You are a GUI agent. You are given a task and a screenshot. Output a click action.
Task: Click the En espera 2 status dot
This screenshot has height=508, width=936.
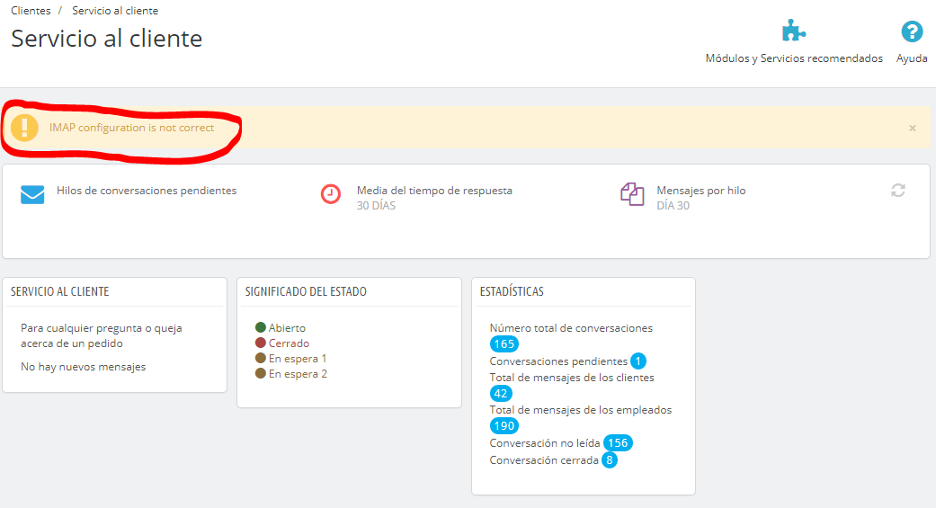pos(260,374)
